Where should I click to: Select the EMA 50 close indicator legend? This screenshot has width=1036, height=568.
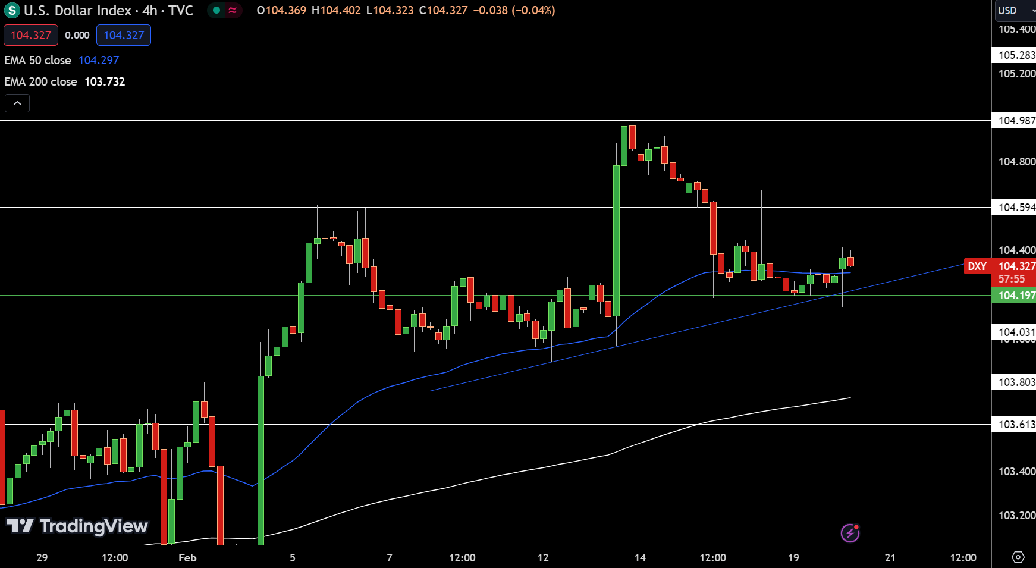37,60
